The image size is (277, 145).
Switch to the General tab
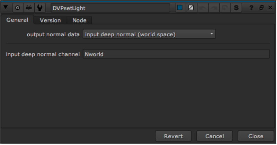pyautogui.click(x=17, y=20)
